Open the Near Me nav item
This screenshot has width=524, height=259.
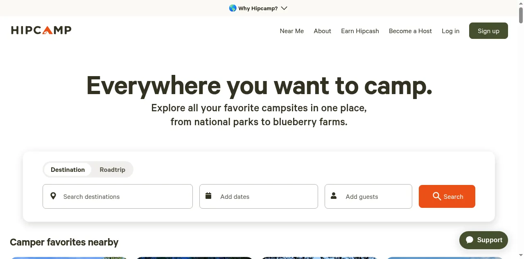[291, 31]
